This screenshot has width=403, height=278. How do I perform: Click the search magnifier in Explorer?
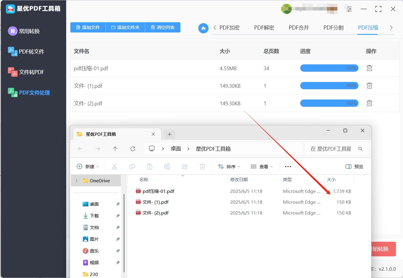tap(360, 149)
